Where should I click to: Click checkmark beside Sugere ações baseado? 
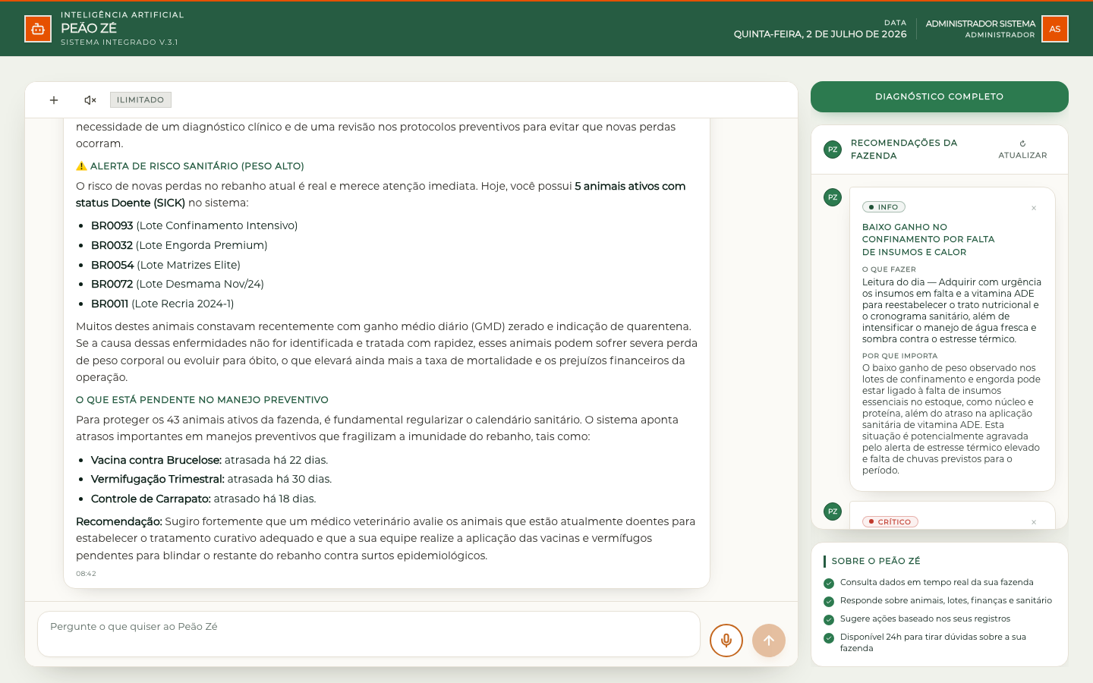(829, 619)
